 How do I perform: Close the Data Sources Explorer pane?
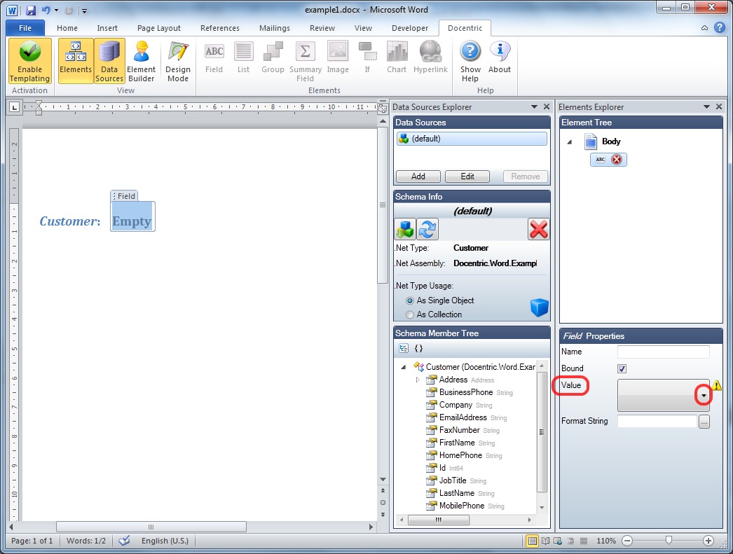coord(547,107)
